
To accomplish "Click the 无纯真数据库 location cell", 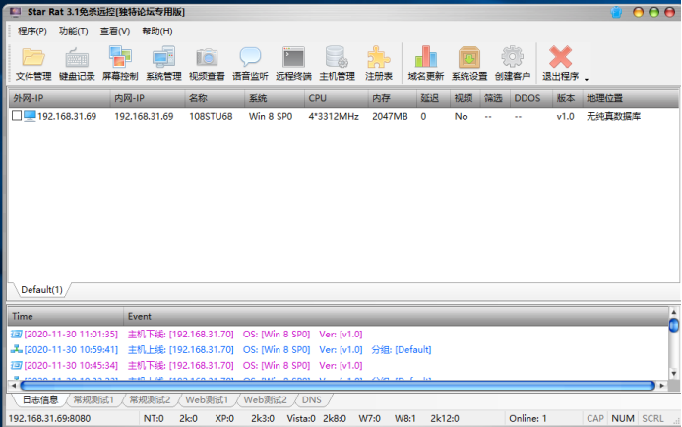I will pyautogui.click(x=613, y=116).
